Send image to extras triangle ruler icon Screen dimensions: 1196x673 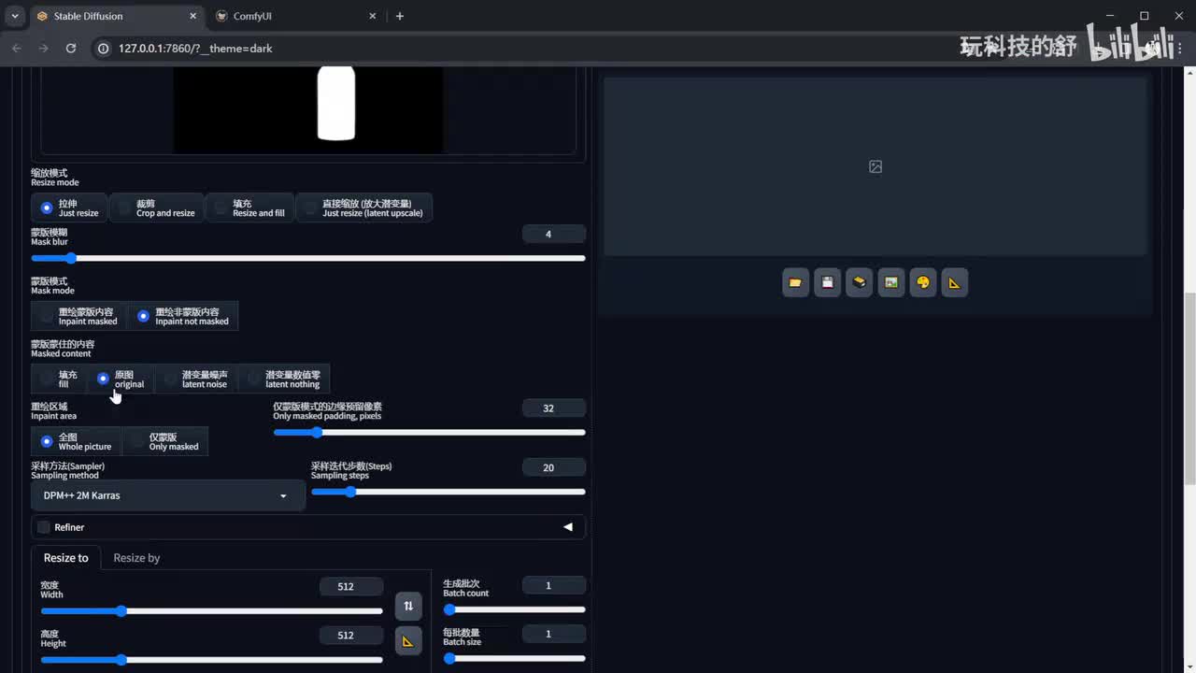pos(954,282)
